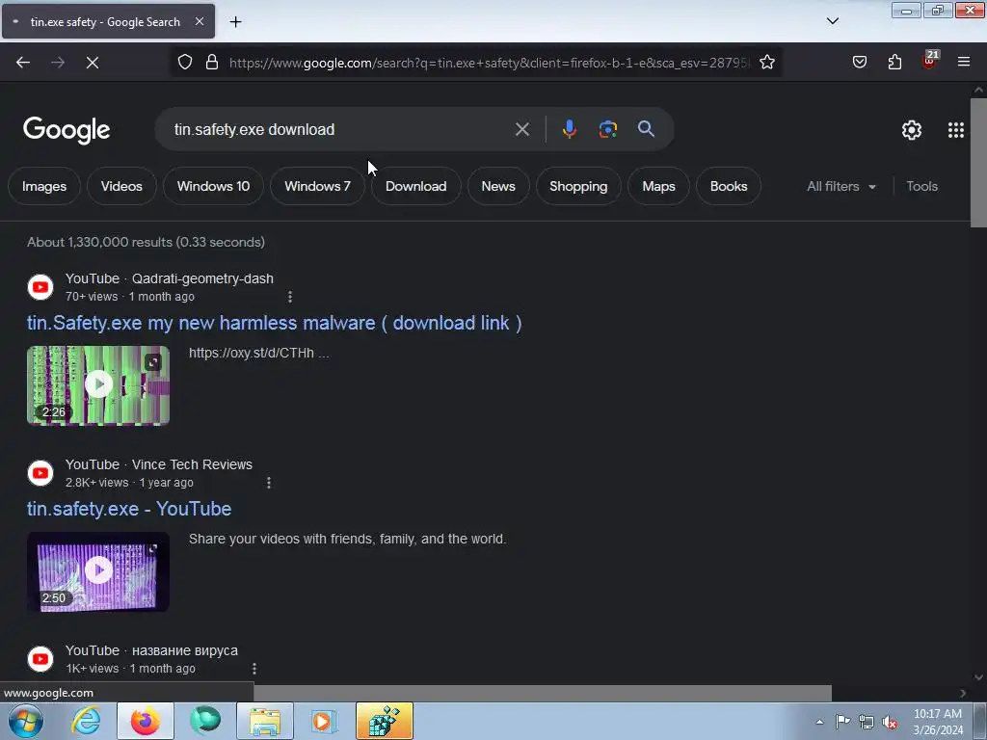
Task: Launch Internet Explorer from taskbar
Action: pyautogui.click(x=86, y=721)
